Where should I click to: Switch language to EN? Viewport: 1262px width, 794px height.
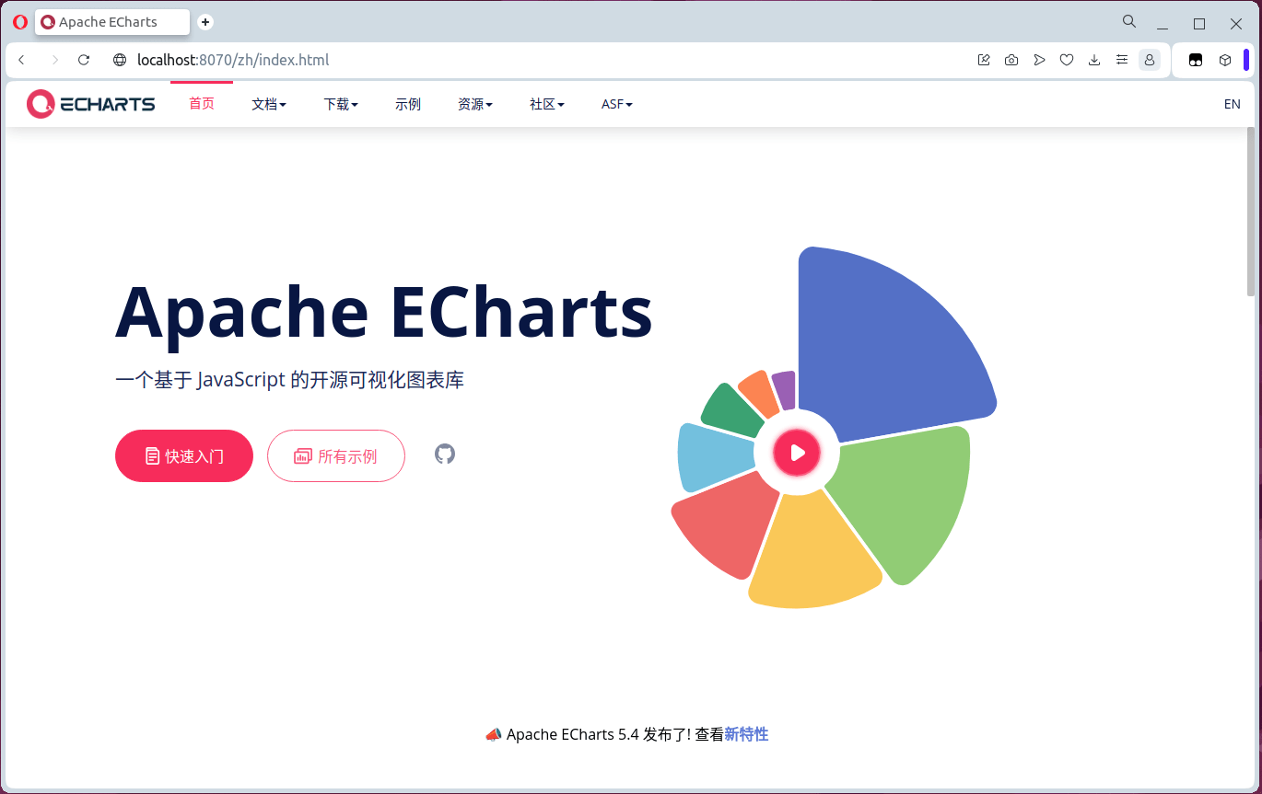1232,104
